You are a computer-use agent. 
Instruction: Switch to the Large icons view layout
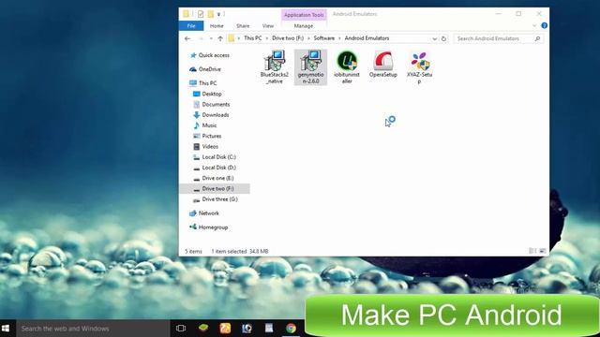[x=542, y=251]
